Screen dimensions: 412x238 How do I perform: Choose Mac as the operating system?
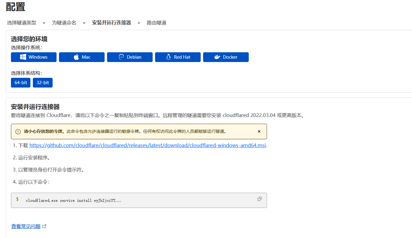tap(82, 57)
